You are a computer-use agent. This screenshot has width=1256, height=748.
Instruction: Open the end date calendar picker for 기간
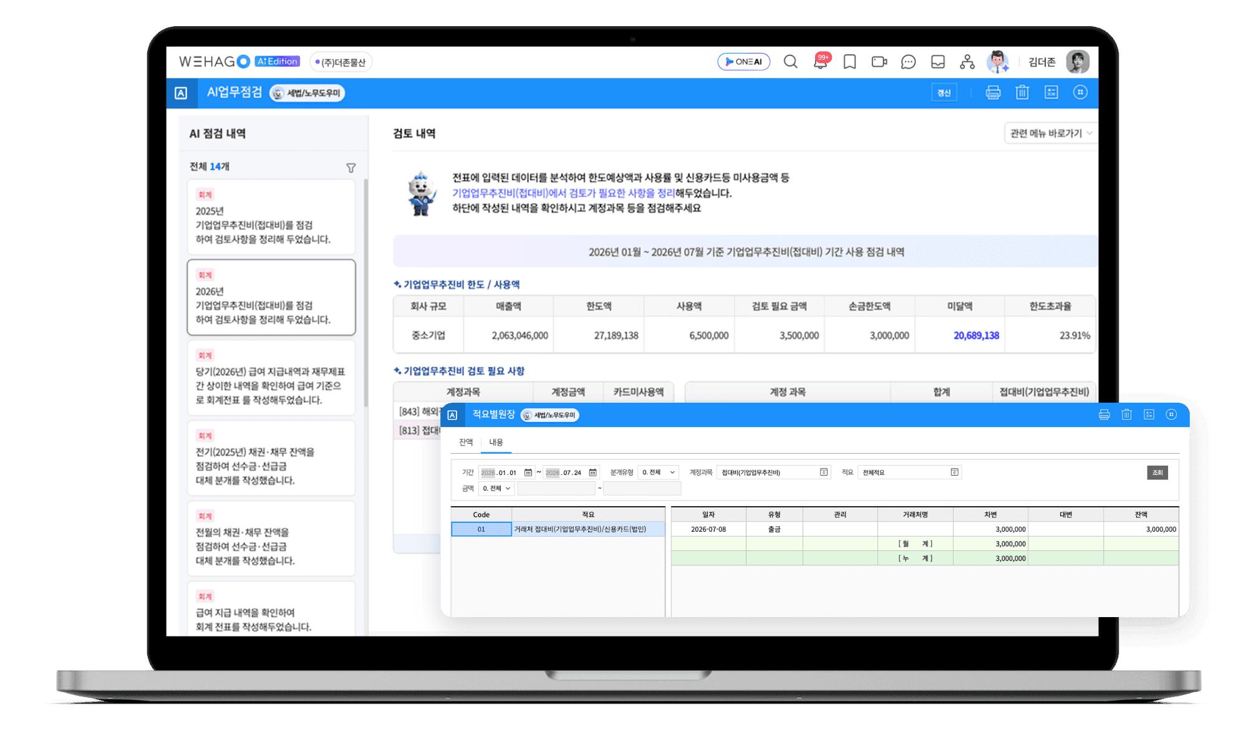(593, 472)
